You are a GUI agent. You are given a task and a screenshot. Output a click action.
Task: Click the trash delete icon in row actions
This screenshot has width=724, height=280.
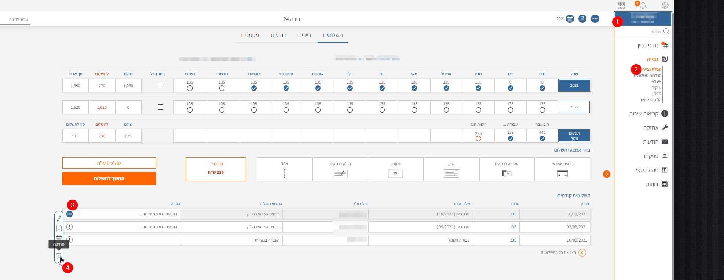(59, 256)
